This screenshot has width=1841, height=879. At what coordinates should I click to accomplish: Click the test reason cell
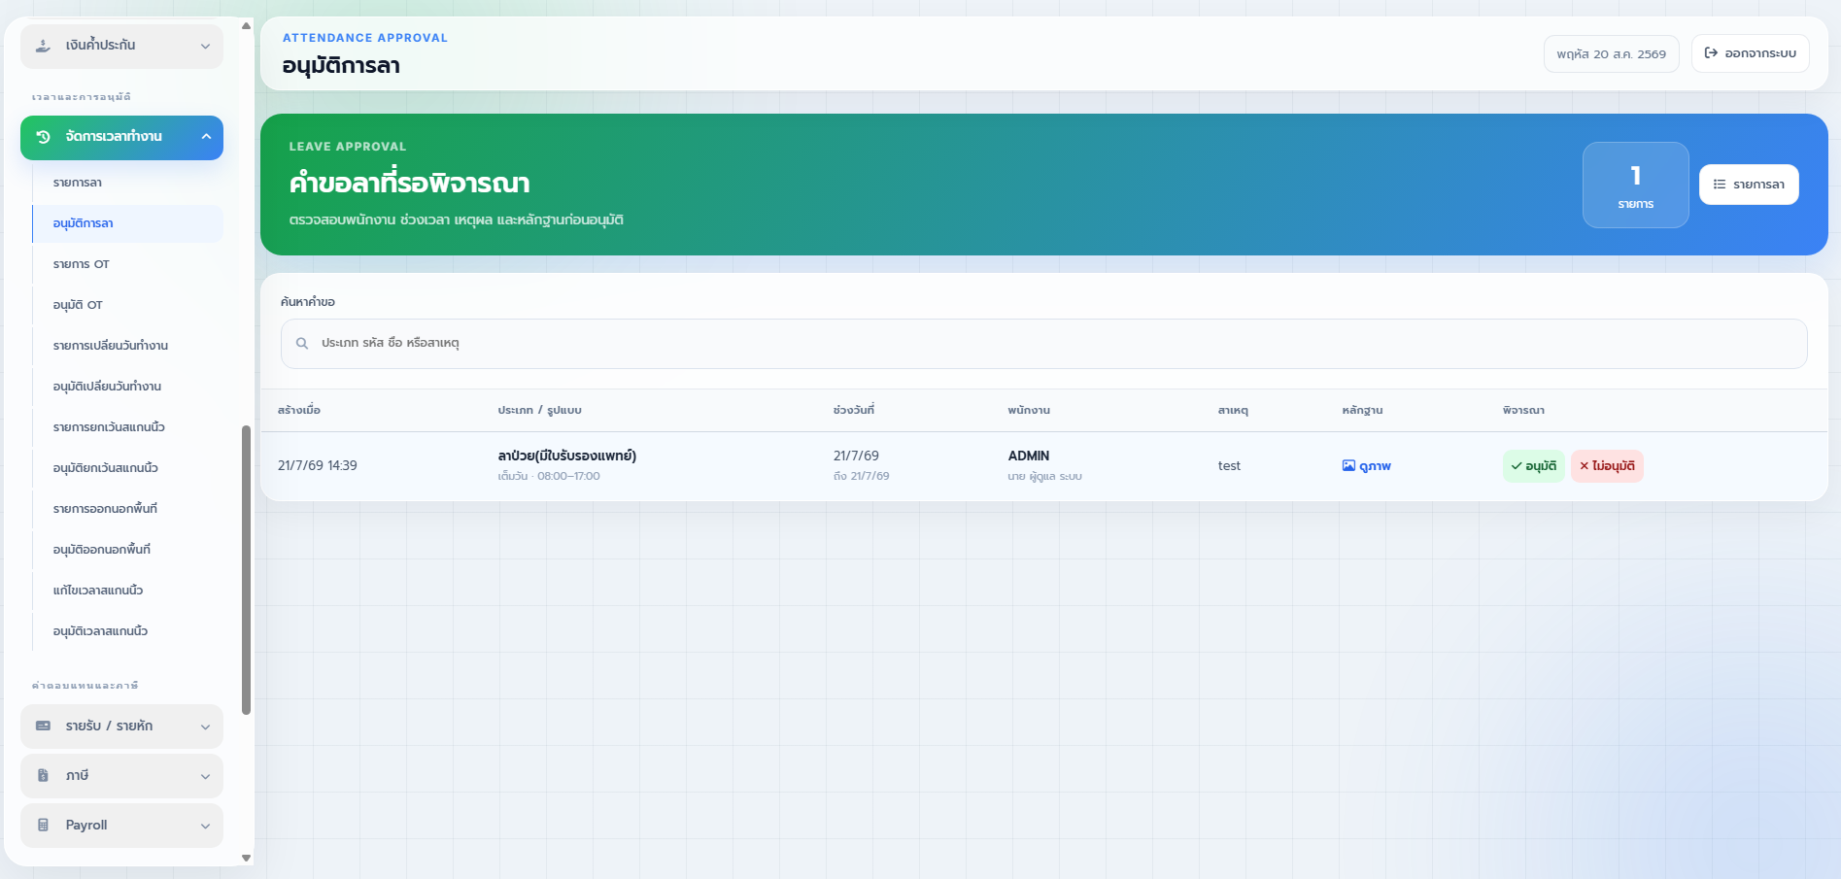point(1229,466)
